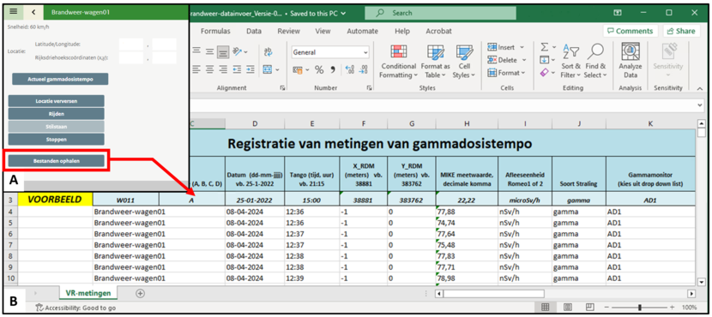
Task: Switch to Page Break Preview
Action: [590, 307]
